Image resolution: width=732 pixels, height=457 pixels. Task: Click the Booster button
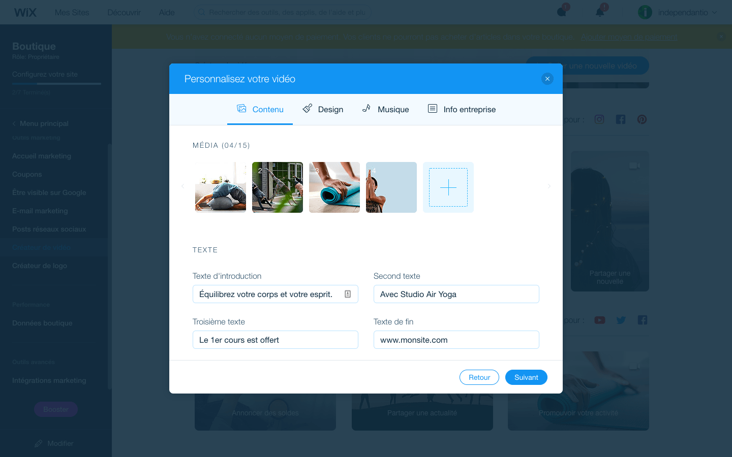click(56, 409)
